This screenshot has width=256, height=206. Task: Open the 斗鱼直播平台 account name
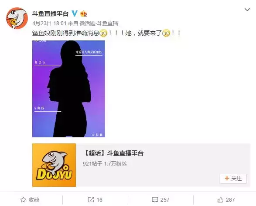click(x=50, y=13)
